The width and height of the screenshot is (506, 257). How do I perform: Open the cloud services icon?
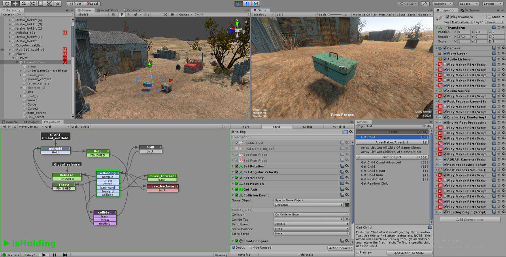tap(425, 4)
